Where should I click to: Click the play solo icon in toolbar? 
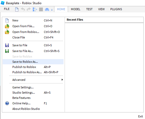click(35, 9)
